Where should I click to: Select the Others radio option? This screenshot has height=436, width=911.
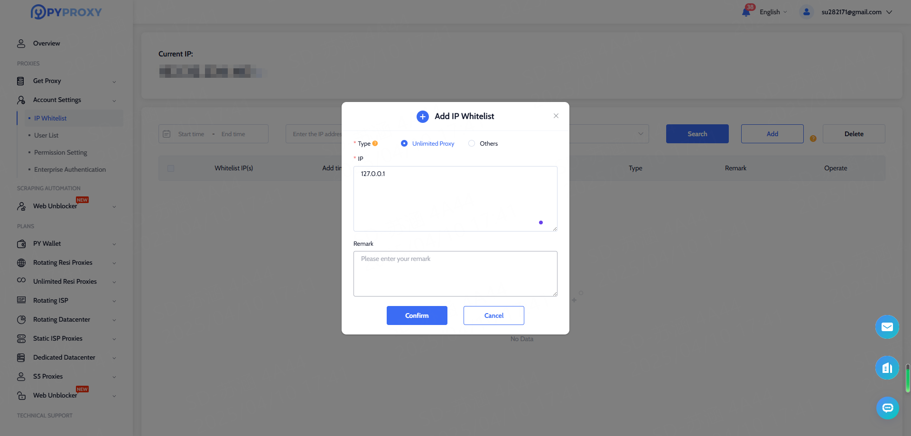point(472,143)
